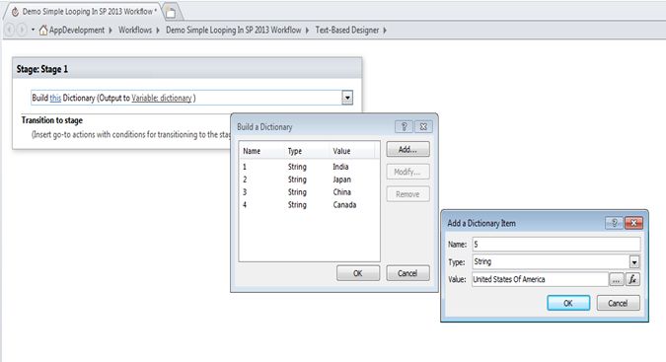Click the Type column header
Image resolution: width=666 pixels, height=362 pixels.
pos(307,151)
